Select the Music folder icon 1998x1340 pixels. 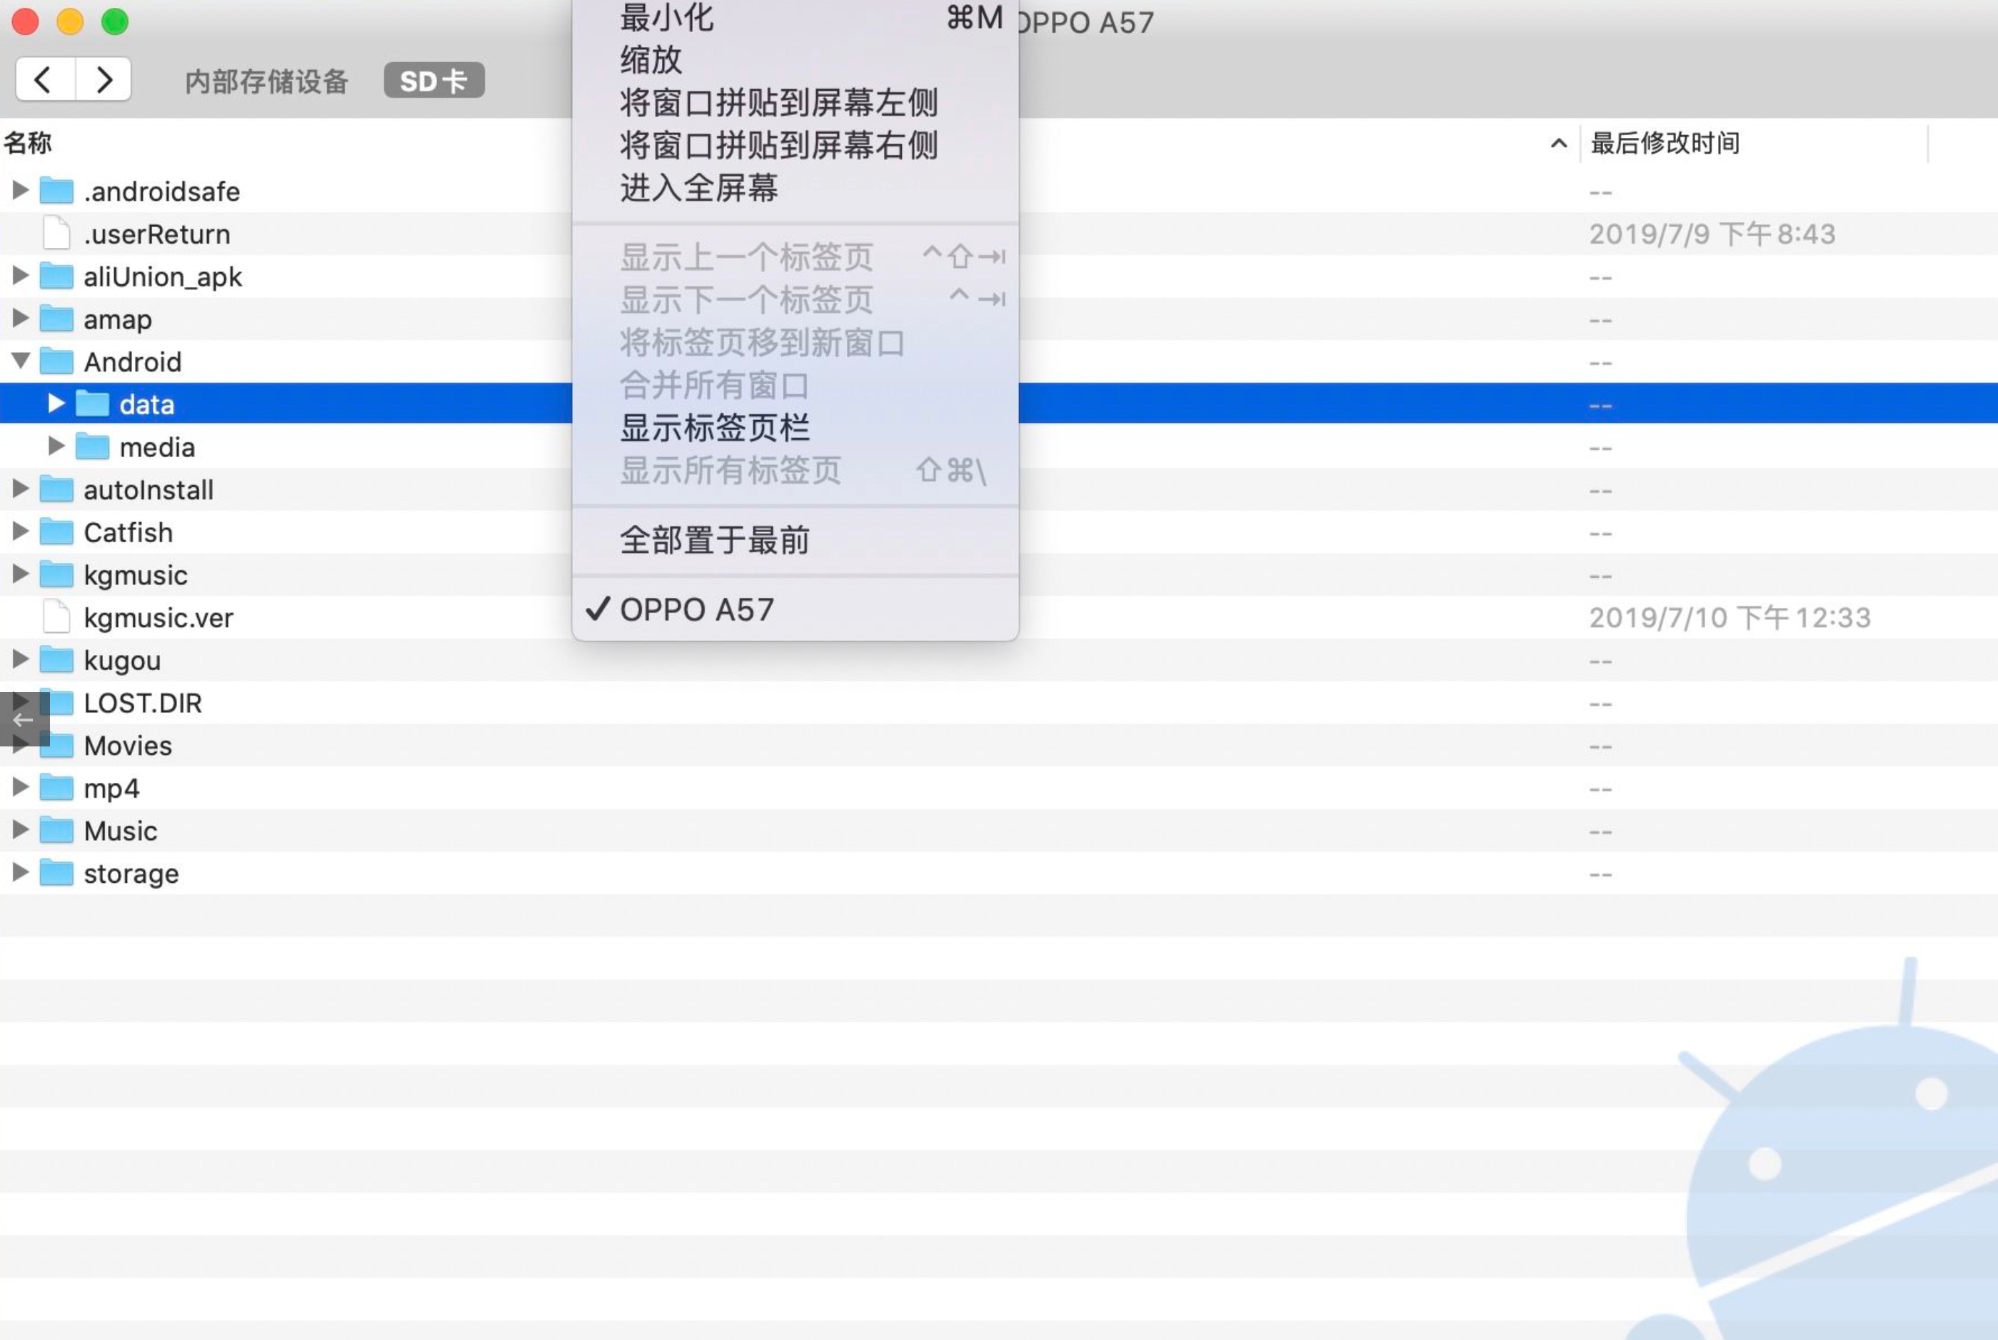[56, 830]
